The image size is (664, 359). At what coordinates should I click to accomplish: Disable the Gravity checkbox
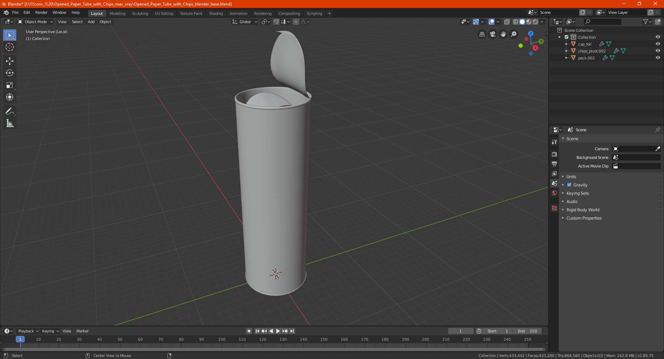tap(569, 185)
